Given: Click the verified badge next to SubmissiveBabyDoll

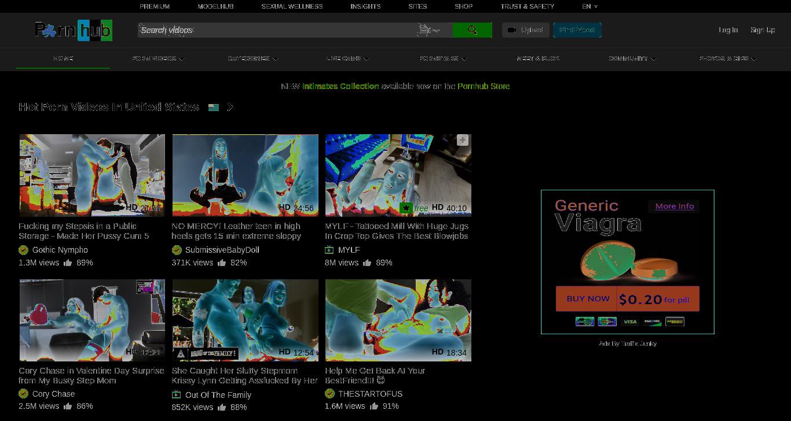Looking at the screenshot, I should click(177, 250).
